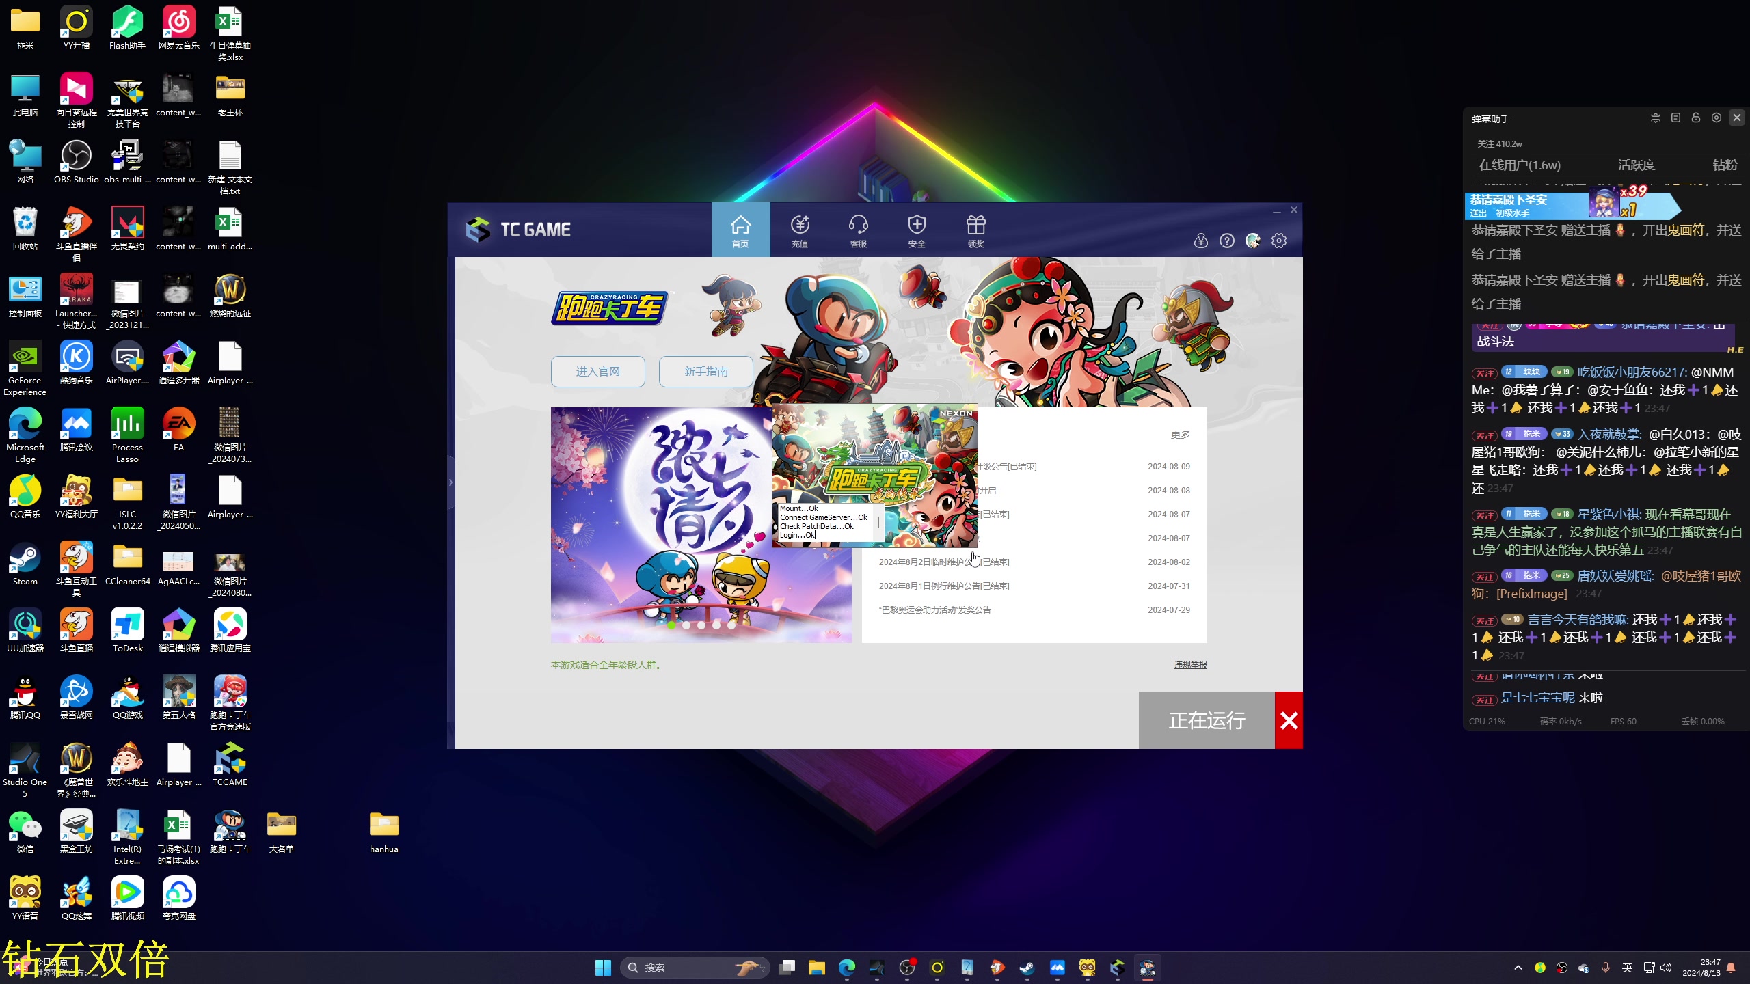Viewport: 1750px width, 984px height.
Task: Switch to the 首页 home tab
Action: [x=740, y=230]
